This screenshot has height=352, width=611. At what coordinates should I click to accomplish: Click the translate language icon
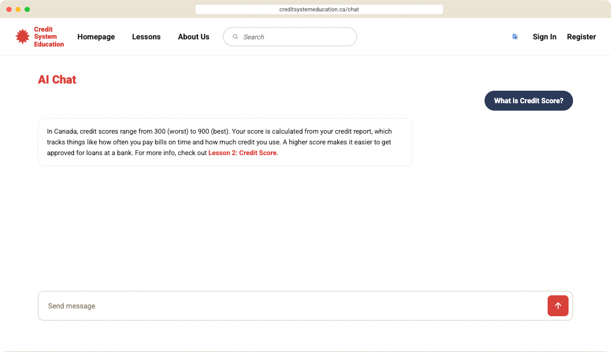515,36
